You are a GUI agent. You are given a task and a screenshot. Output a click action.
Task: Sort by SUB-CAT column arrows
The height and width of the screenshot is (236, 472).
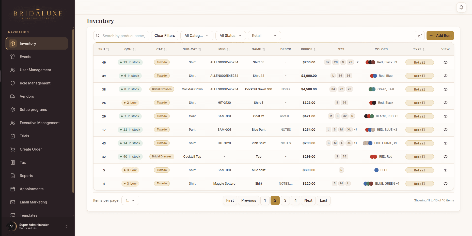coord(200,49)
